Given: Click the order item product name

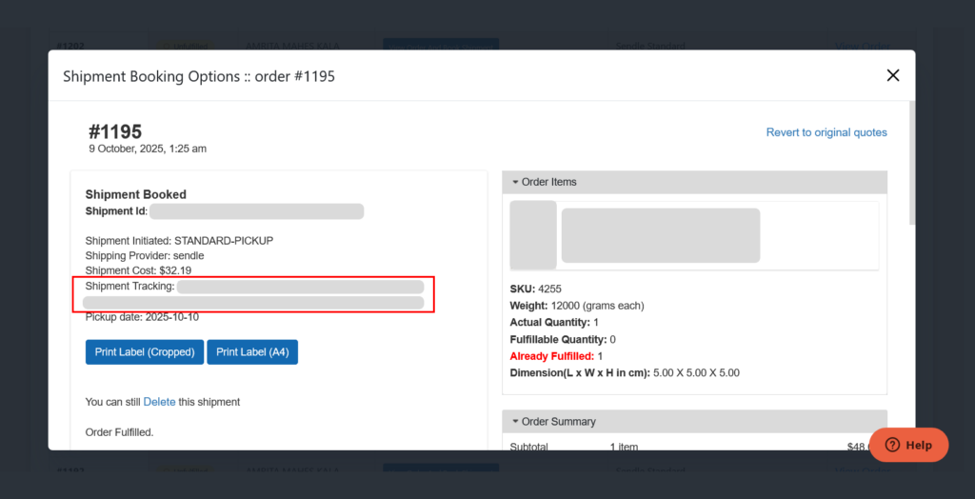Looking at the screenshot, I should (x=660, y=235).
